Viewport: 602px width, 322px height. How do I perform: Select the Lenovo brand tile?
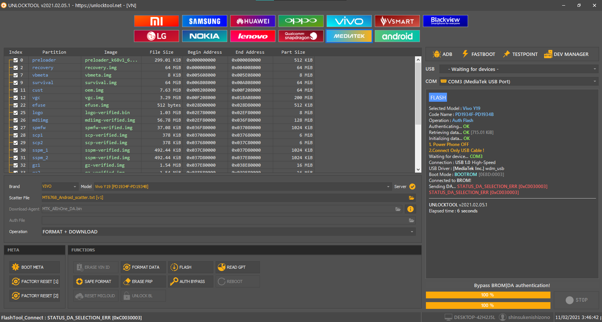pos(253,36)
